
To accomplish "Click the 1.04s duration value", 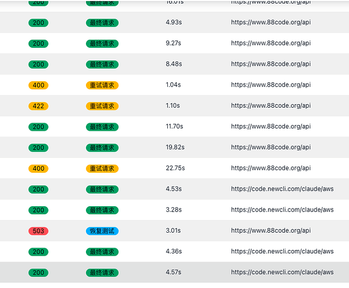I will 173,85.
